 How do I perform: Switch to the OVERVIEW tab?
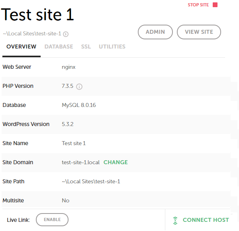(22, 47)
